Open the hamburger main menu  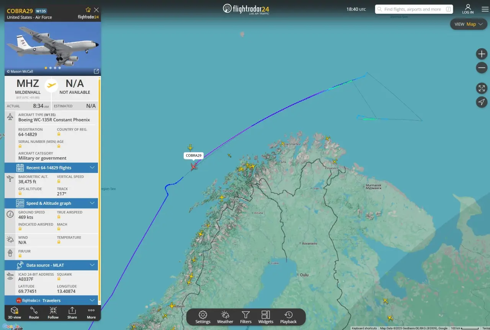[x=485, y=9]
